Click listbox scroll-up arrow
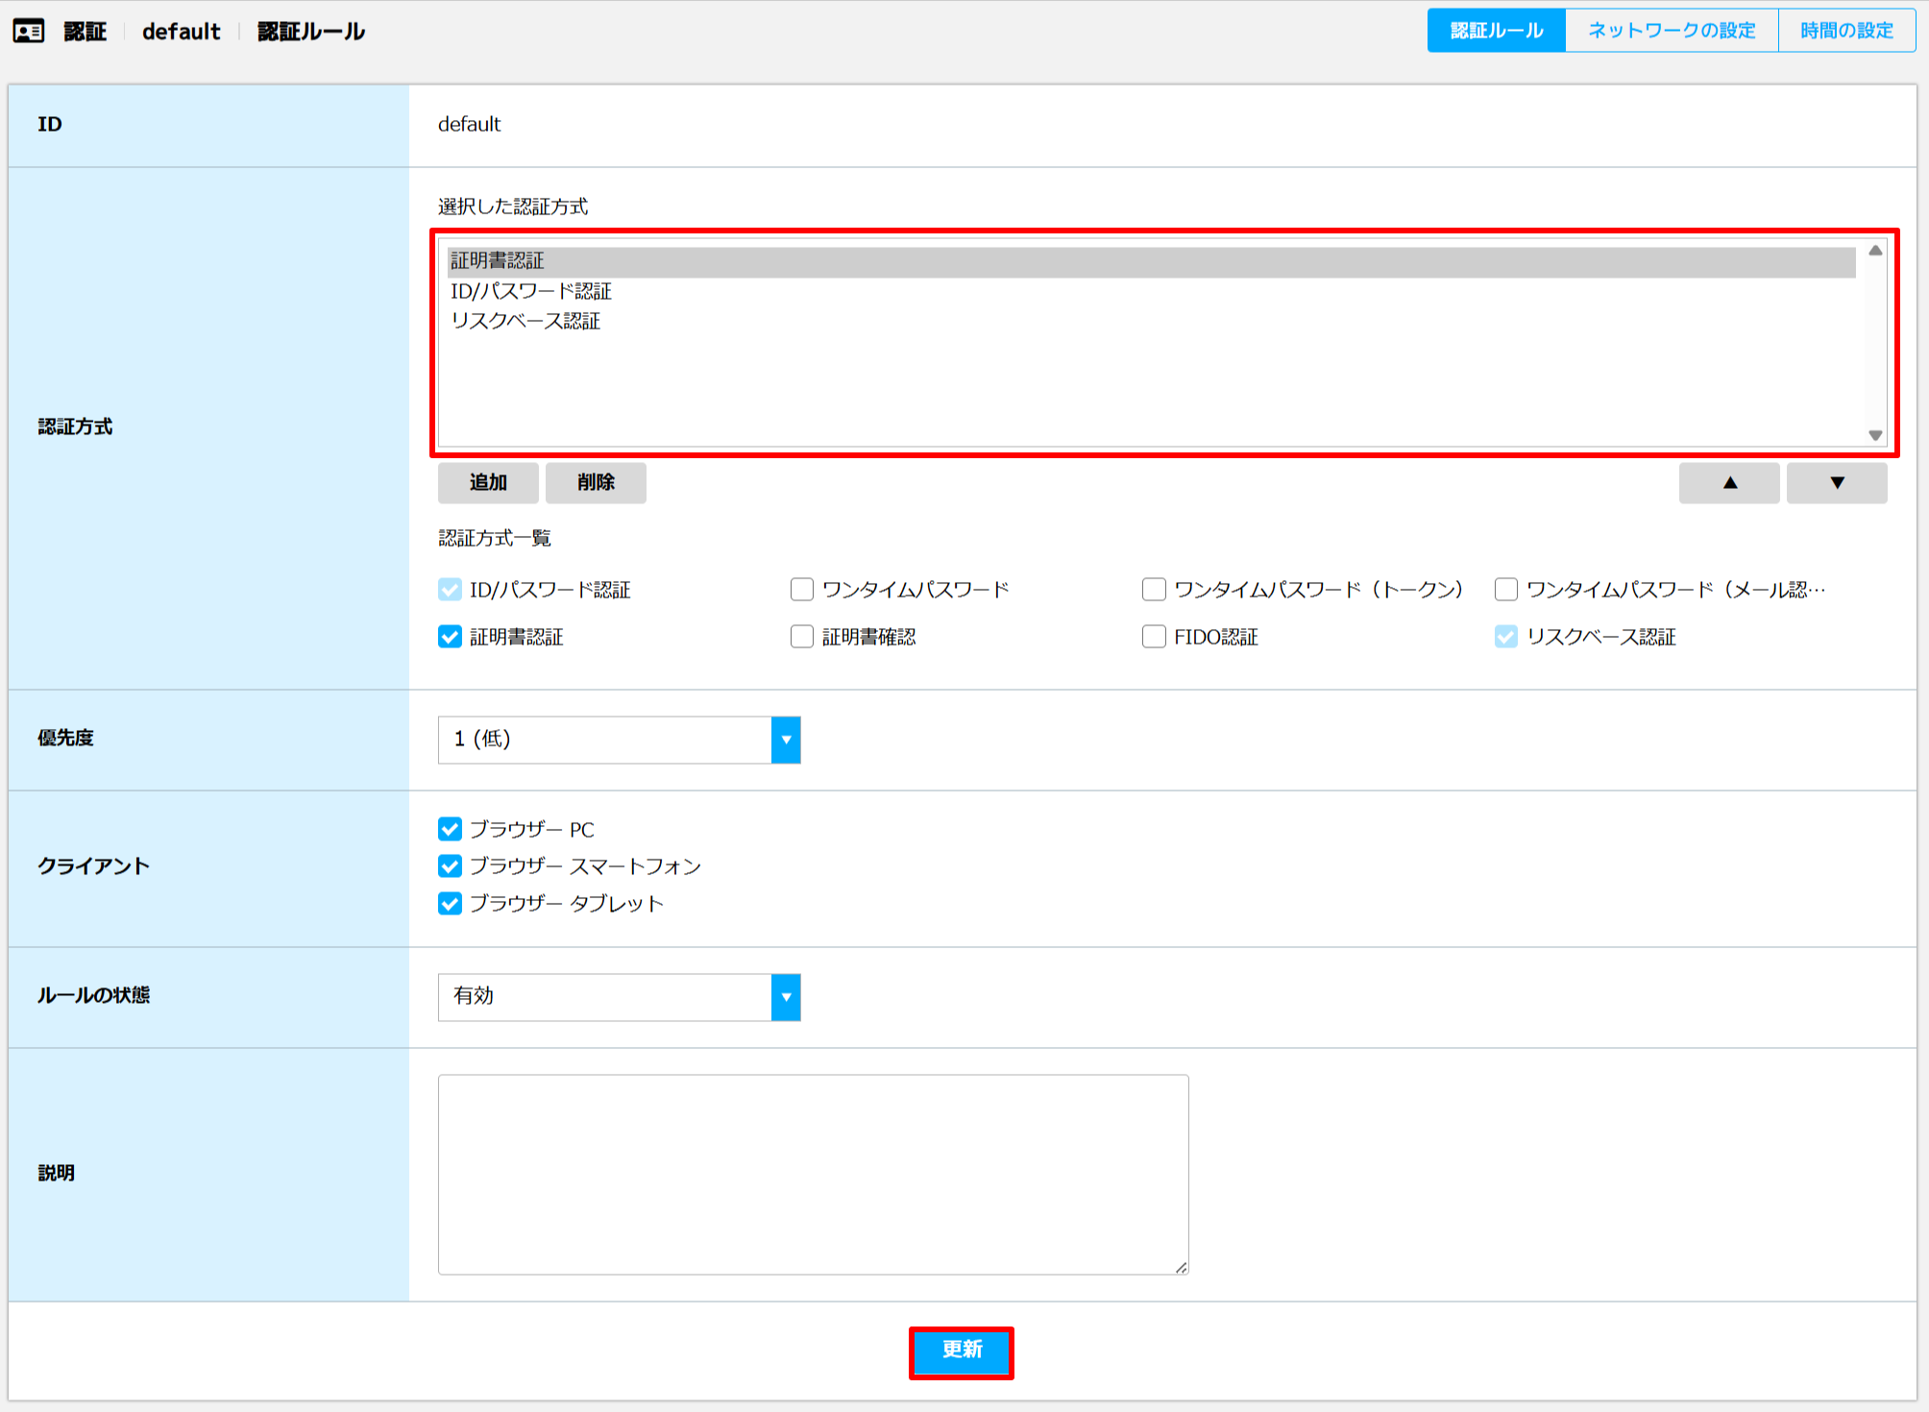Image resolution: width=1929 pixels, height=1412 pixels. (1875, 251)
